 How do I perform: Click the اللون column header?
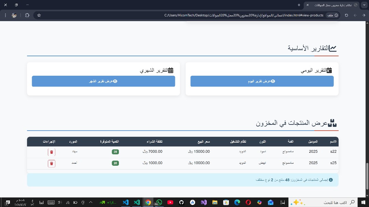coord(262,142)
